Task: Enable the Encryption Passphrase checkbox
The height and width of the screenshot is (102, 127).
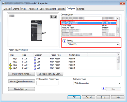Action: point(38,79)
